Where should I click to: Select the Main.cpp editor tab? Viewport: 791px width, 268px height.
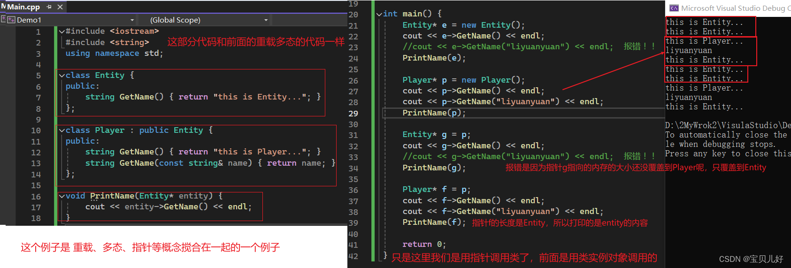[x=23, y=7]
